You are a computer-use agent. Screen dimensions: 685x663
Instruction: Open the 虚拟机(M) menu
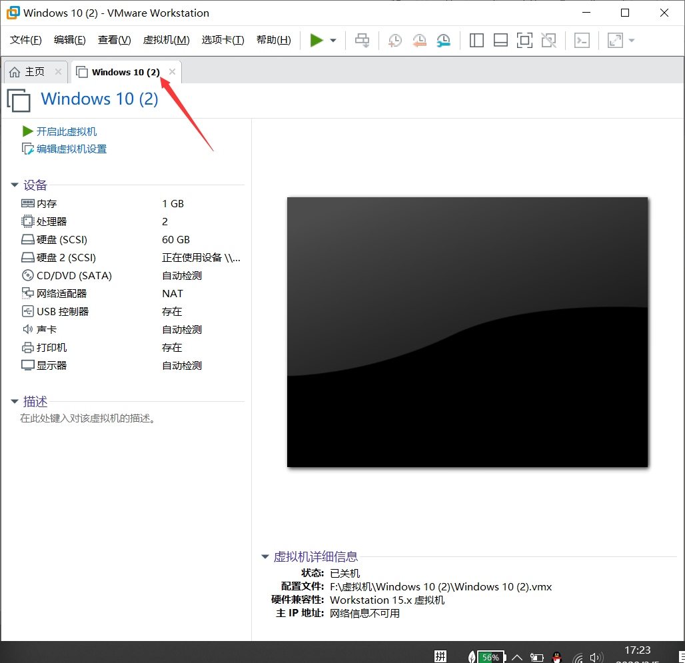(x=167, y=40)
